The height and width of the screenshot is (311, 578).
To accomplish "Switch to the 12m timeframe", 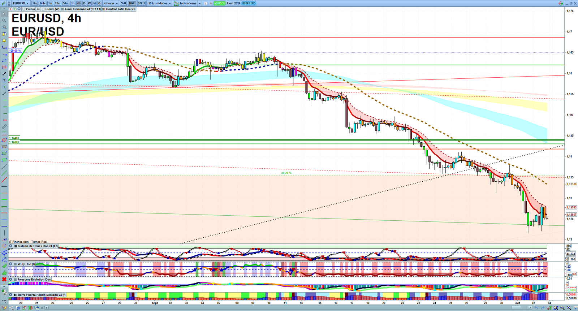I will [x=57, y=3].
